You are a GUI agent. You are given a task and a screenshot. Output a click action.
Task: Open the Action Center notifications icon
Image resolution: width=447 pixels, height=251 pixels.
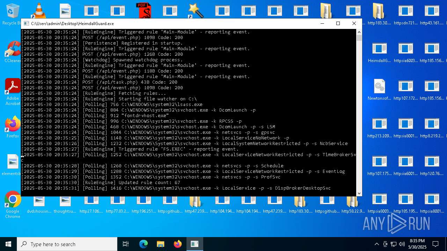point(435,244)
